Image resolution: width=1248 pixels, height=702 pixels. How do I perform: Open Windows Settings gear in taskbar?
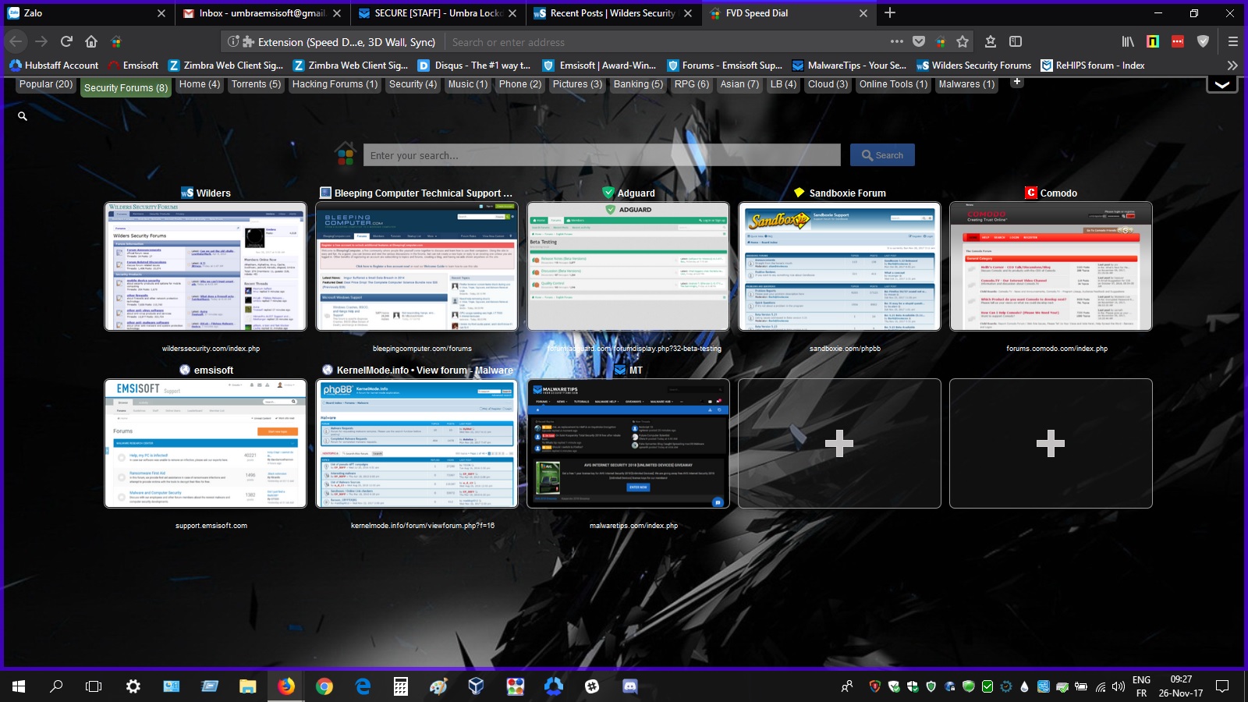[x=133, y=686]
